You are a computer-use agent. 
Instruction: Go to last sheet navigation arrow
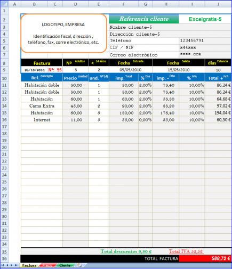pyautogui.click(x=16, y=265)
